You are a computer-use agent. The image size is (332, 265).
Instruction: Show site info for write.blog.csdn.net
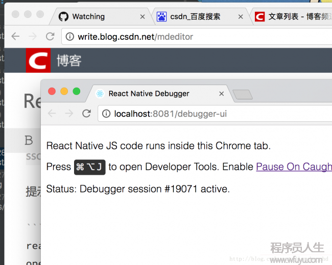tap(70, 37)
